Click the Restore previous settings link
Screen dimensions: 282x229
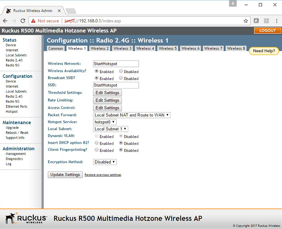[x=103, y=175]
